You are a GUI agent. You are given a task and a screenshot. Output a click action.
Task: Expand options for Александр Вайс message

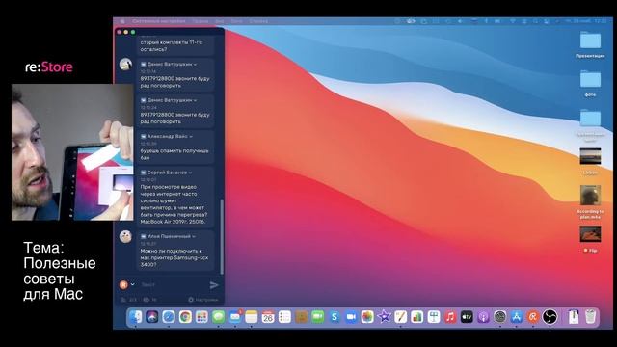[191, 137]
